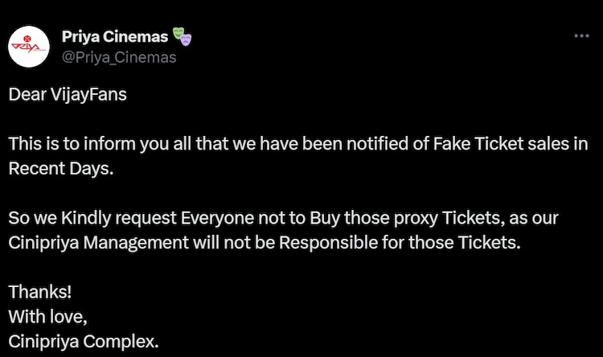Open the tweet's more options menu
The height and width of the screenshot is (357, 603).
[x=580, y=36]
